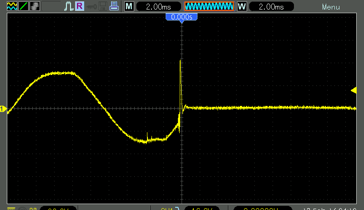The image size is (364, 210).
Task: Click the floppy disk save icon
Action: point(103,6)
